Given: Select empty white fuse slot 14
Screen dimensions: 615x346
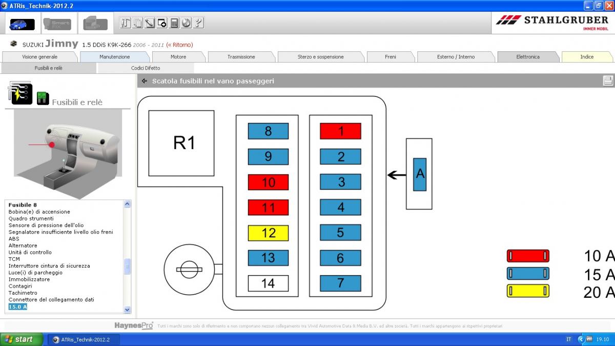Looking at the screenshot, I should click(268, 283).
